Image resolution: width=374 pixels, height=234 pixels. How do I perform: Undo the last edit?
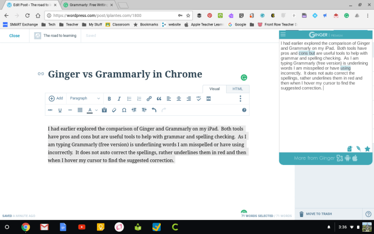click(x=154, y=110)
